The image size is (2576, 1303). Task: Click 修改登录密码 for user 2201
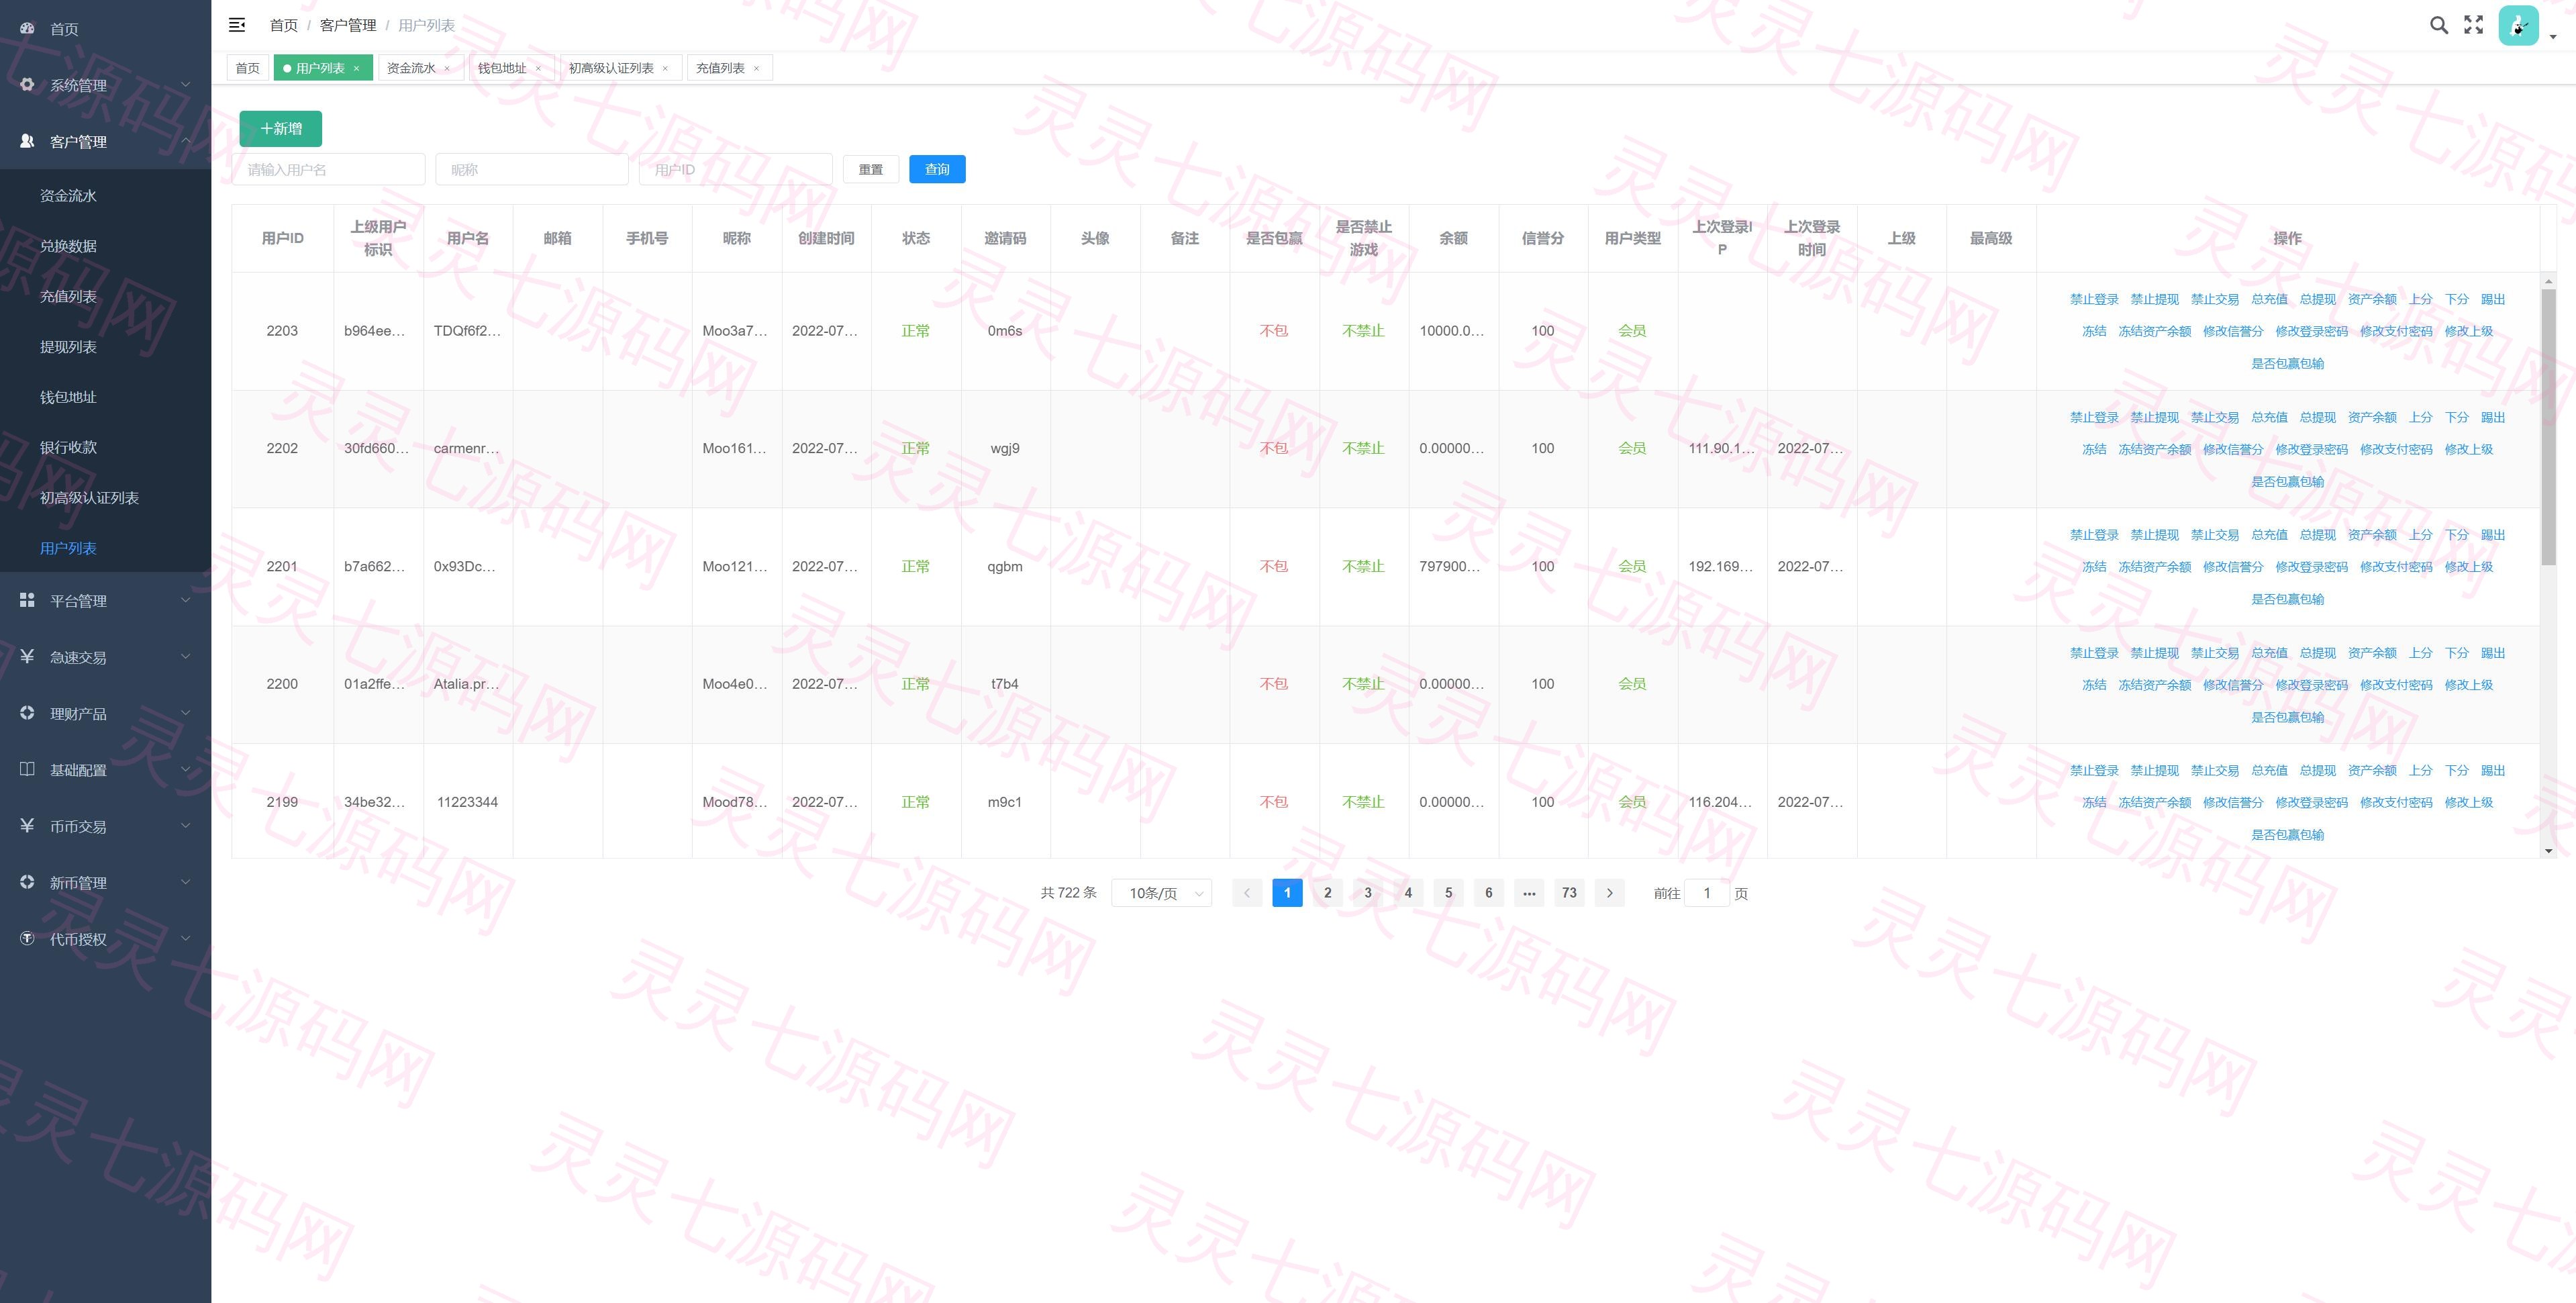pyautogui.click(x=2311, y=567)
